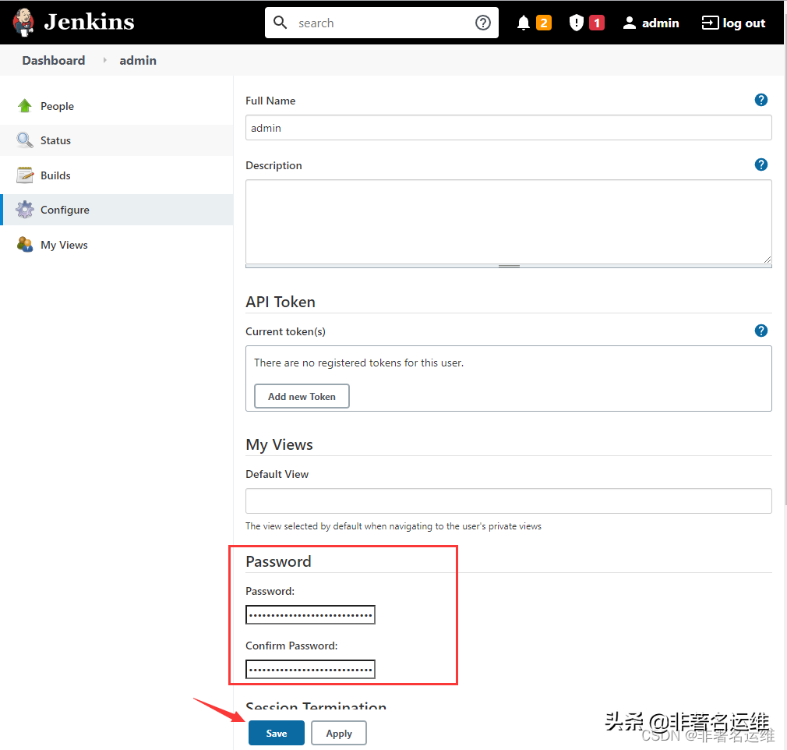Image resolution: width=787 pixels, height=750 pixels.
Task: Open help for Current token(s)
Action: pos(761,330)
